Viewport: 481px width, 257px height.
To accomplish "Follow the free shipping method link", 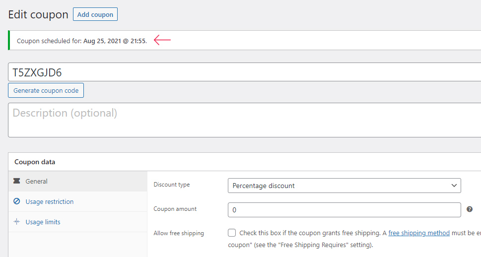I will pos(419,233).
